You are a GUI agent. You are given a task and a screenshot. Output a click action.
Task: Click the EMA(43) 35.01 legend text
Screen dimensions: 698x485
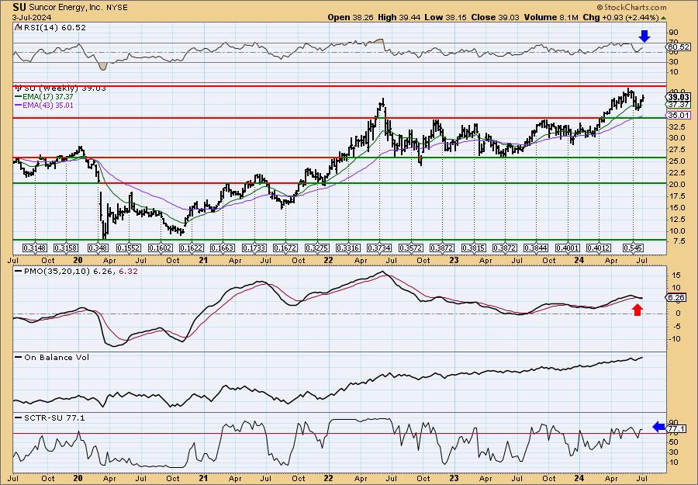click(48, 106)
